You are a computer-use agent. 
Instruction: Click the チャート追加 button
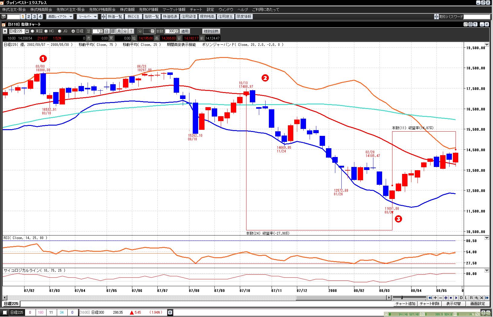pos(405,304)
